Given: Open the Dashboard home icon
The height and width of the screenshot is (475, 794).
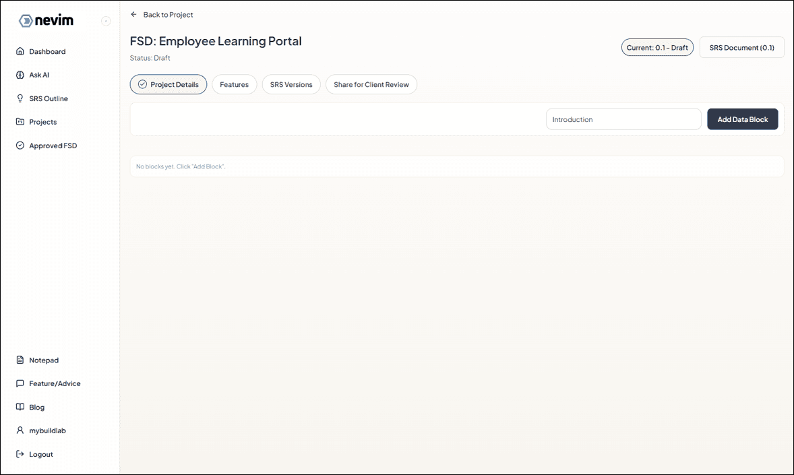Looking at the screenshot, I should (x=20, y=51).
